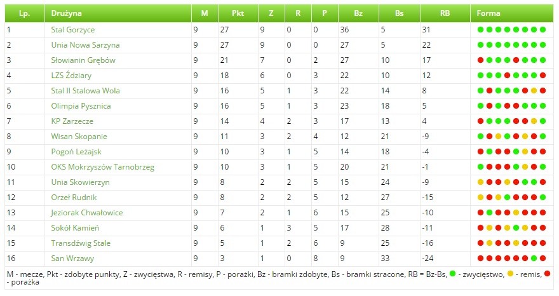Click the Olimpia Pysznica team name

81,106
